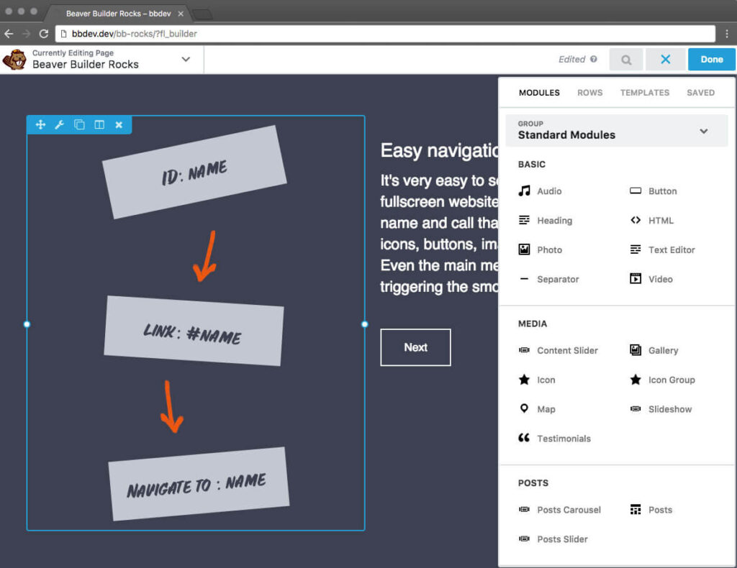The height and width of the screenshot is (568, 737).
Task: Add an Audio module from Basic group
Action: click(x=551, y=191)
